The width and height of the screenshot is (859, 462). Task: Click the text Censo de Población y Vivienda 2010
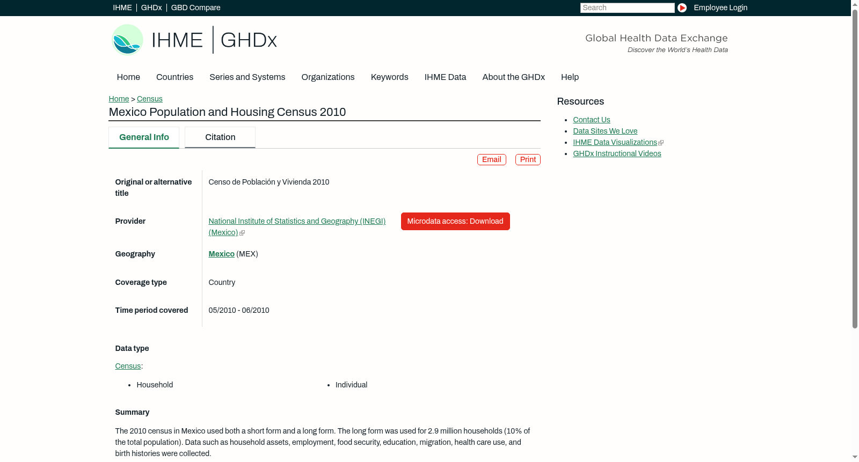click(x=269, y=182)
